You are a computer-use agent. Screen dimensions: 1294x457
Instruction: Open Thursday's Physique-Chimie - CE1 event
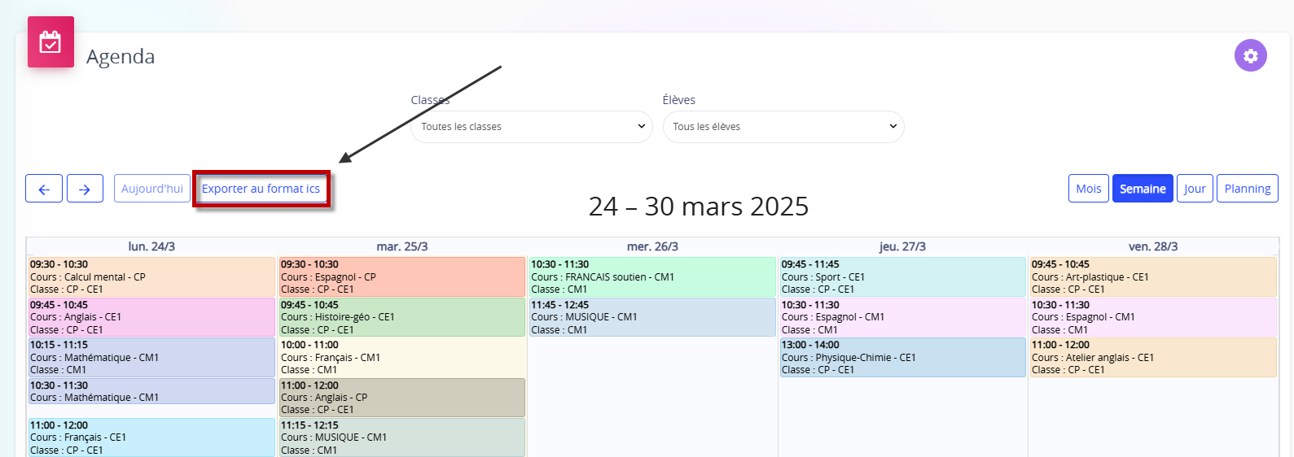(x=902, y=357)
